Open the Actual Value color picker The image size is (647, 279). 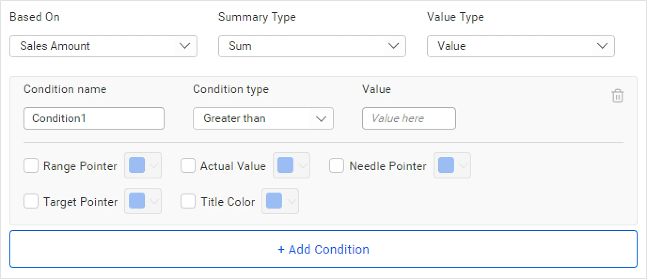(291, 165)
